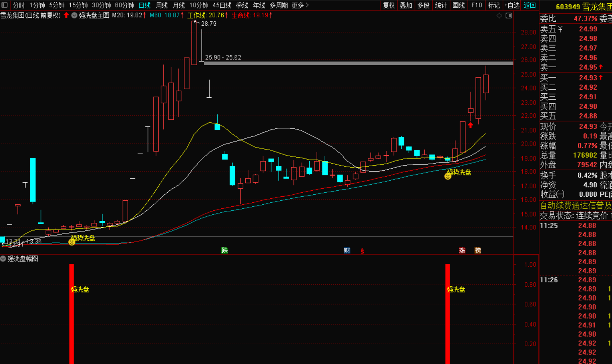
Task: Click the blue 财 event marker
Action: tap(347, 251)
